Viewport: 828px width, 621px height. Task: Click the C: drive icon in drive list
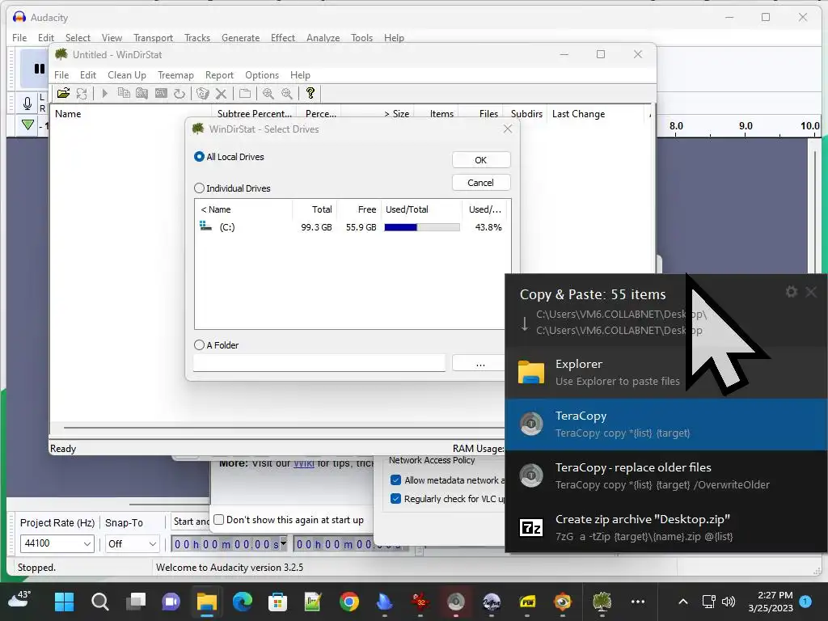point(205,226)
